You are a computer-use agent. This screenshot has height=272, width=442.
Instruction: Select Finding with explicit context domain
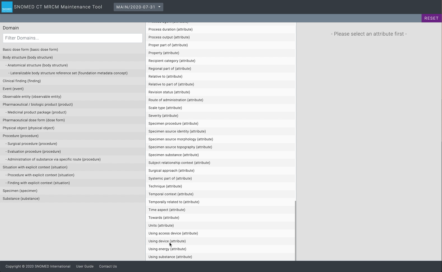pyautogui.click(x=73, y=183)
